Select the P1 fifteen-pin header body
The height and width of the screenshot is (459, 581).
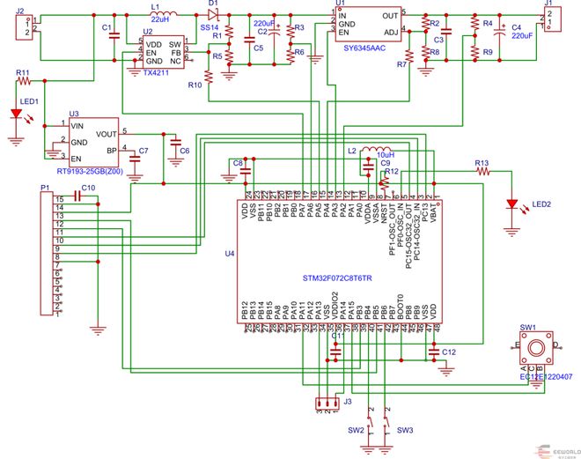click(47, 254)
